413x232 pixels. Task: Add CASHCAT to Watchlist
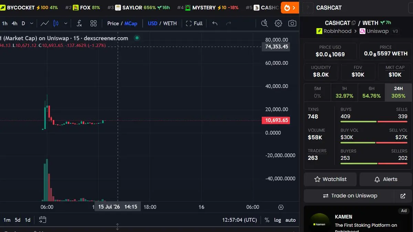[x=330, y=179]
